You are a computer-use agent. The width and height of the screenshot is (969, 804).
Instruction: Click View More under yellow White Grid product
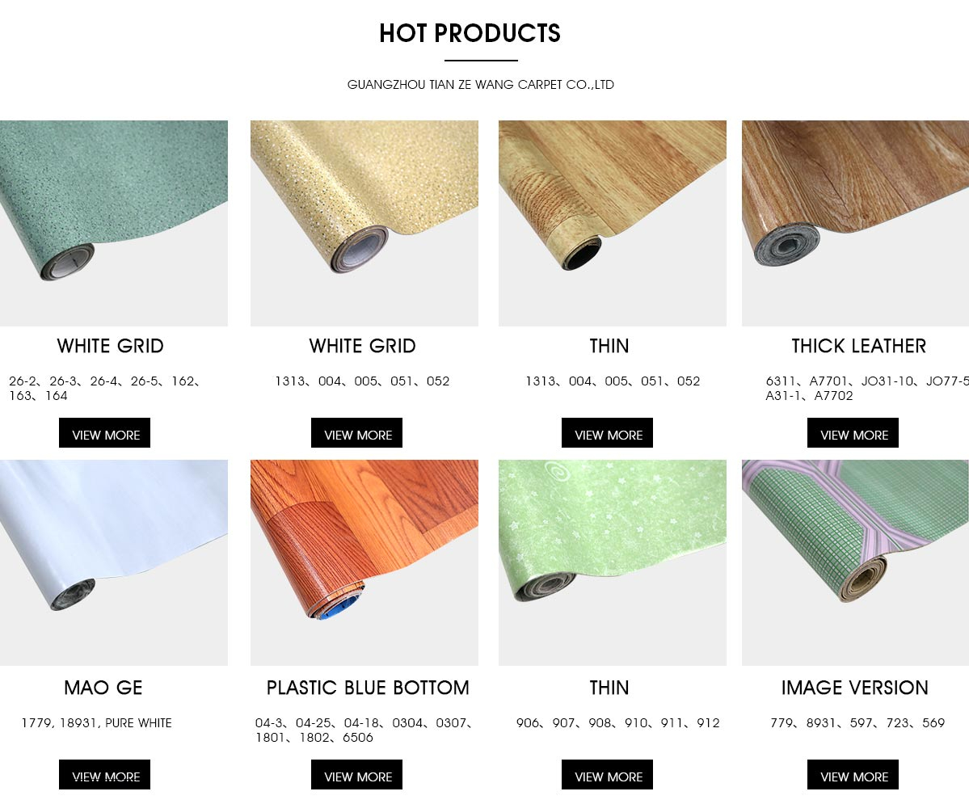(x=356, y=432)
